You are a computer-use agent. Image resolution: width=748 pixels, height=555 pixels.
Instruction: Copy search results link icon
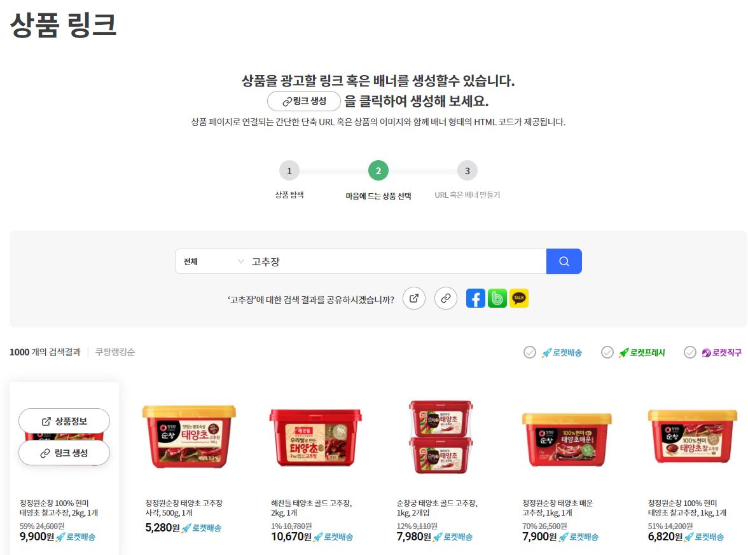(x=446, y=299)
